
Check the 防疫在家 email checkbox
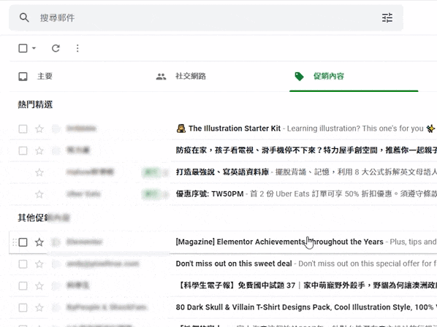(23, 150)
